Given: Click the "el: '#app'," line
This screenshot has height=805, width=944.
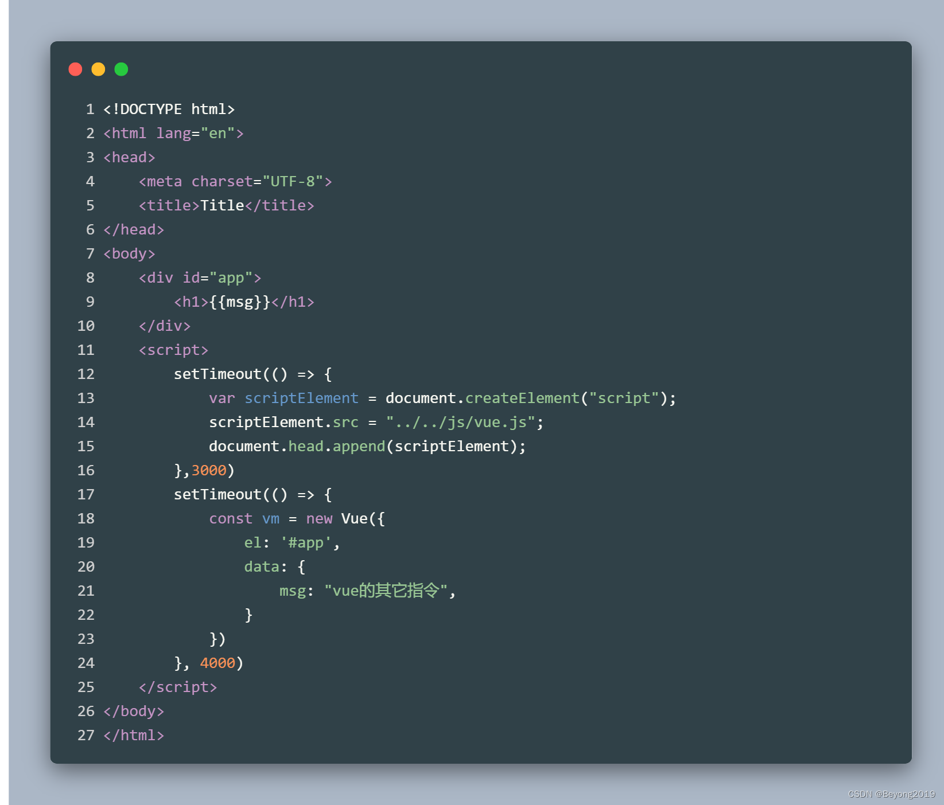Looking at the screenshot, I should pyautogui.click(x=292, y=543).
